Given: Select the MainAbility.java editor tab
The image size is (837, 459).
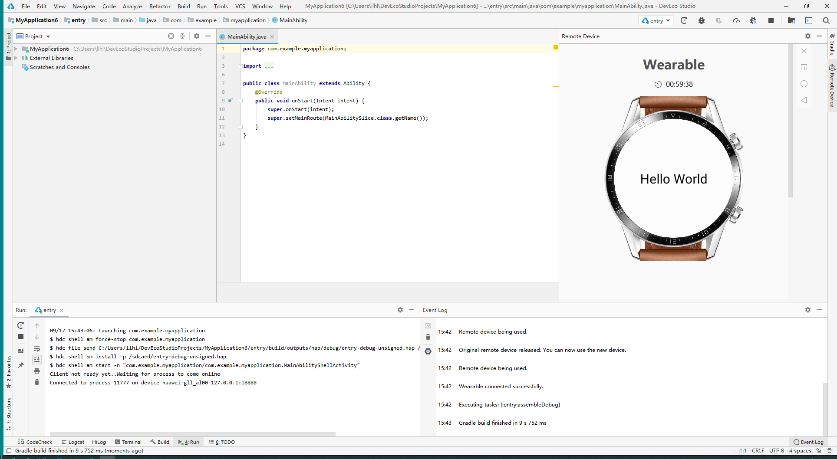Looking at the screenshot, I should pos(247,36).
